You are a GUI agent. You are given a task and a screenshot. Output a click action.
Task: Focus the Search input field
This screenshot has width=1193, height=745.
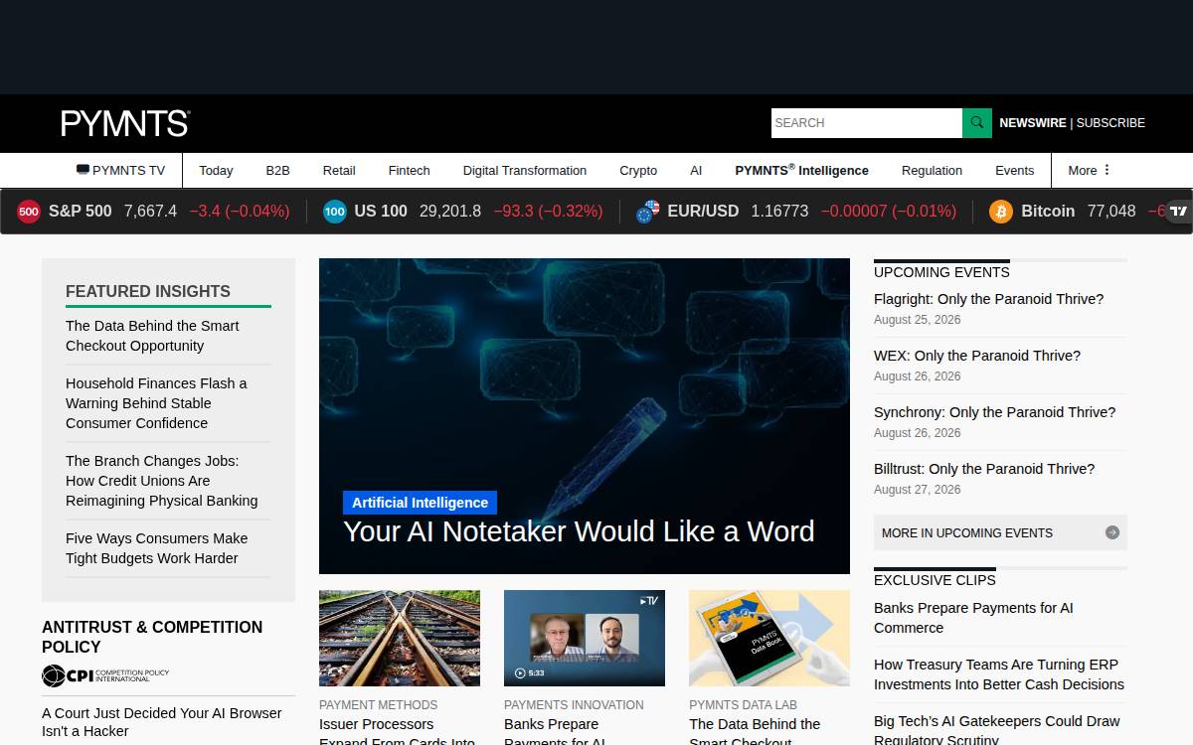[x=867, y=123]
